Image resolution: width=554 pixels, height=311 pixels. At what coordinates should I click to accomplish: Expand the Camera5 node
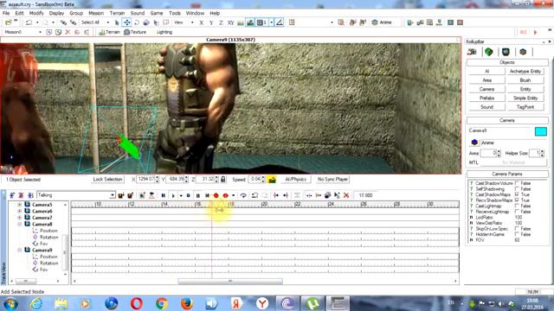pyautogui.click(x=19, y=205)
